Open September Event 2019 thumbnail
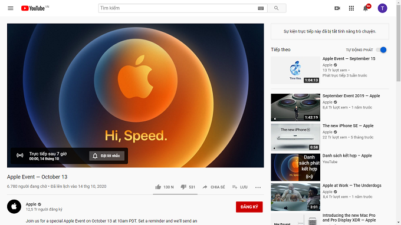Image resolution: width=401 pixels, height=225 pixels. 295,107
